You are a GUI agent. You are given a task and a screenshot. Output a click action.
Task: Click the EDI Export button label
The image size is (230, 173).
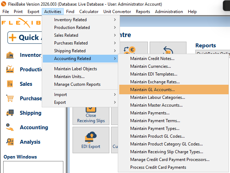tap(91, 147)
